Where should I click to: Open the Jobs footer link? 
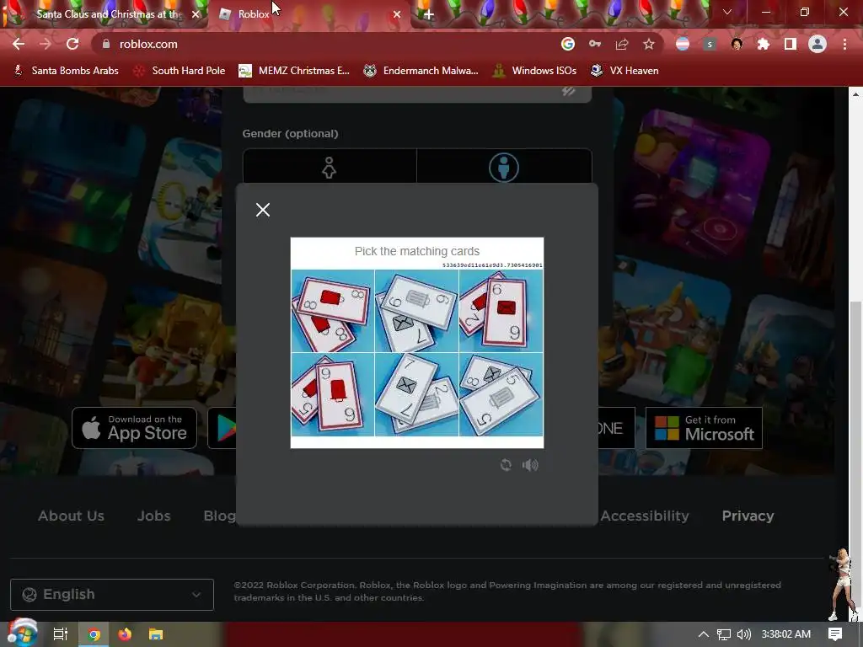click(x=153, y=516)
